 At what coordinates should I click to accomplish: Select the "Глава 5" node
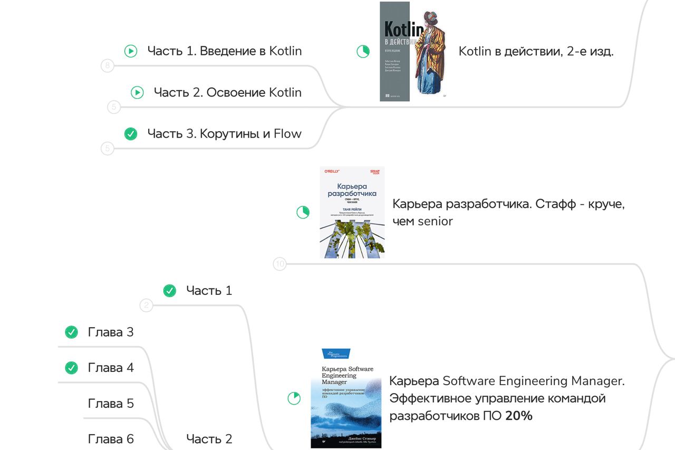pos(111,404)
